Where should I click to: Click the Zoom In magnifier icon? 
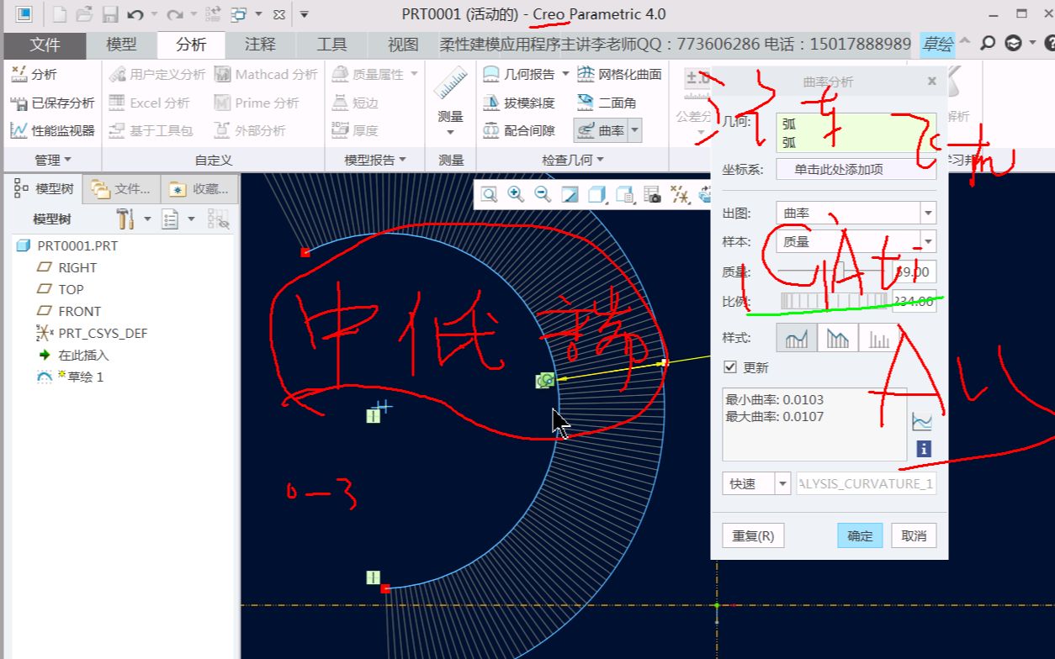click(516, 194)
